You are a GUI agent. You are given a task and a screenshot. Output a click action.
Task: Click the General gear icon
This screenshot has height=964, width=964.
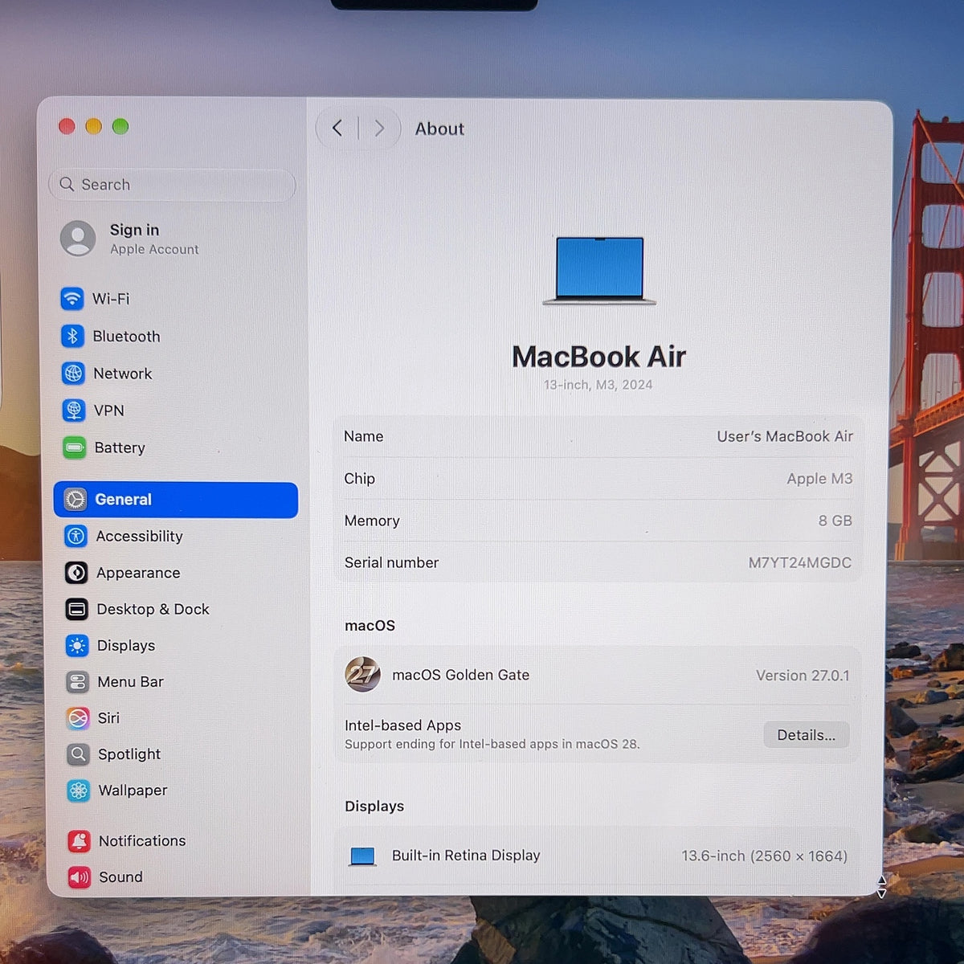[76, 499]
